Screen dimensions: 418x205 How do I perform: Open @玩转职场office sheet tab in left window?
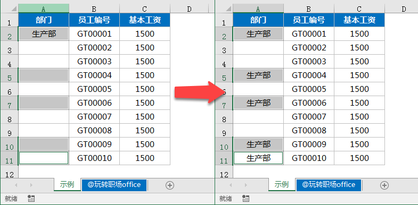(114, 185)
